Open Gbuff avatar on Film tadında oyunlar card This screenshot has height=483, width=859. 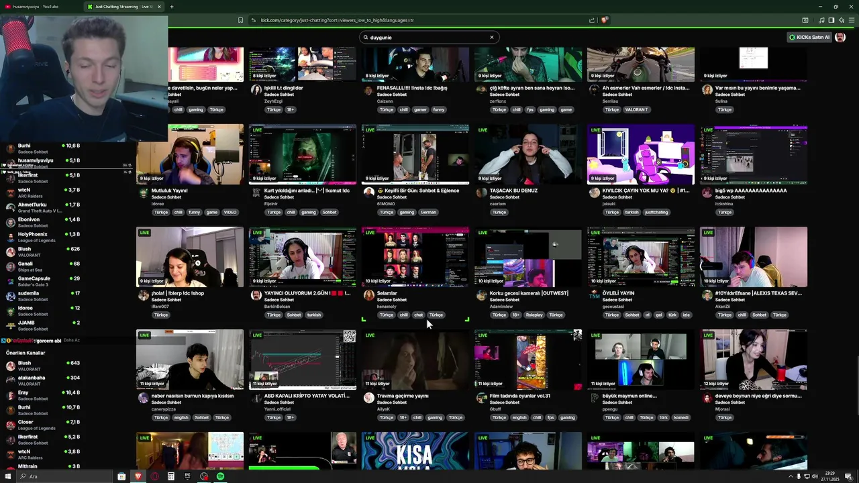[481, 398]
